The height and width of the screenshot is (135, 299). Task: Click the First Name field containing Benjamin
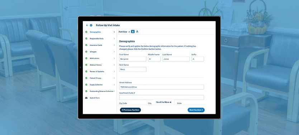[133, 59]
